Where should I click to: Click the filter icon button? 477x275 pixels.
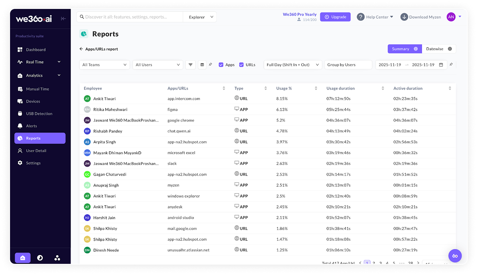coord(190,65)
